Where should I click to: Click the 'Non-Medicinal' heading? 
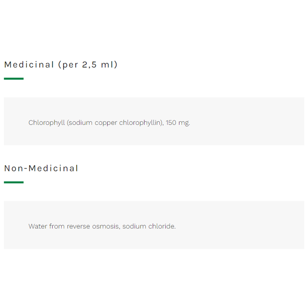tap(41, 168)
